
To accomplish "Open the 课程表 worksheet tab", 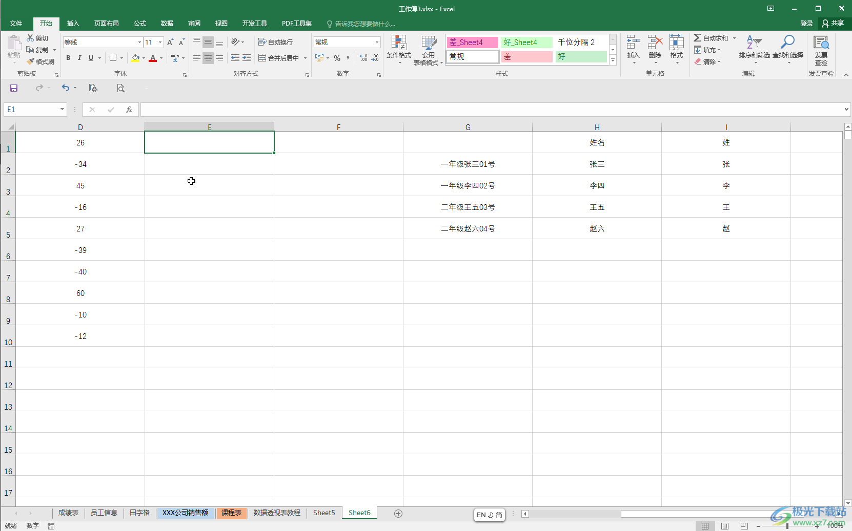I will 231,513.
